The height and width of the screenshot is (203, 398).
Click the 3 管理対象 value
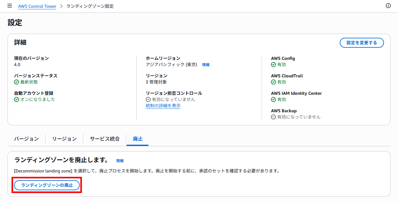[x=156, y=82]
